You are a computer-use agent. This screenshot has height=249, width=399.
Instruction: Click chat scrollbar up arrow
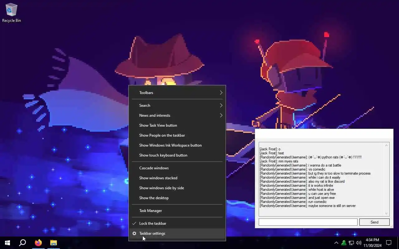point(387,145)
